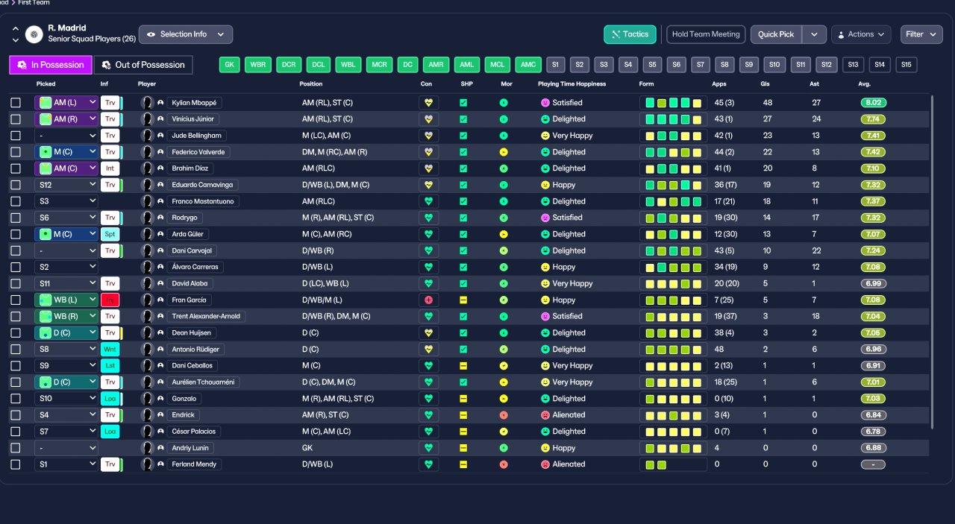The image size is (955, 524).
Task: Click Kylian Mbappé's Satisfied happiness face icon
Action: coord(545,103)
